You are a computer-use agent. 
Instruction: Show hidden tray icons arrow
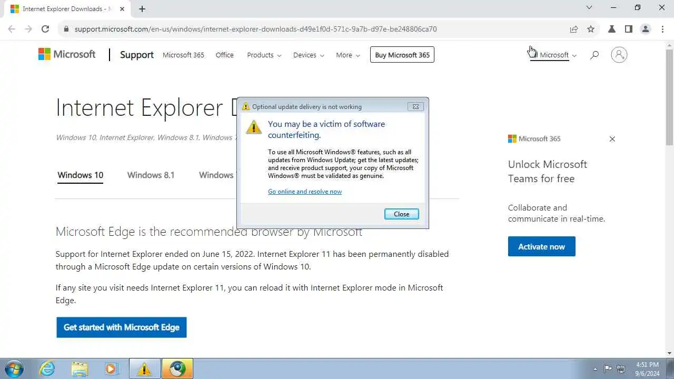pyautogui.click(x=596, y=369)
